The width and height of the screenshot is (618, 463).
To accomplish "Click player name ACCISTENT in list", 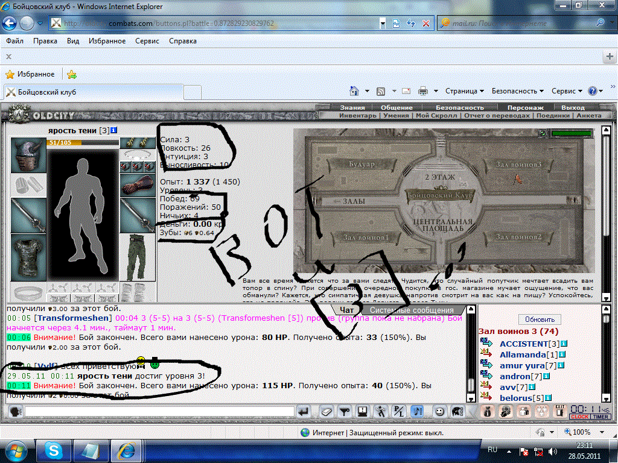I will coord(524,344).
